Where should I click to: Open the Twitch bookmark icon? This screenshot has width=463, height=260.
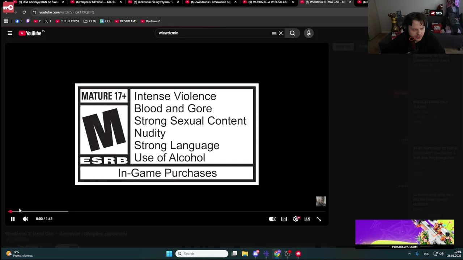[x=28, y=21]
